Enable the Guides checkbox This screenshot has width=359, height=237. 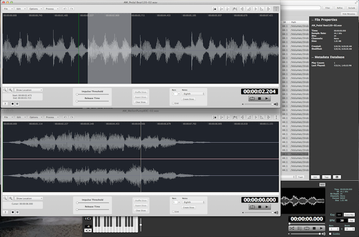(x=331, y=233)
